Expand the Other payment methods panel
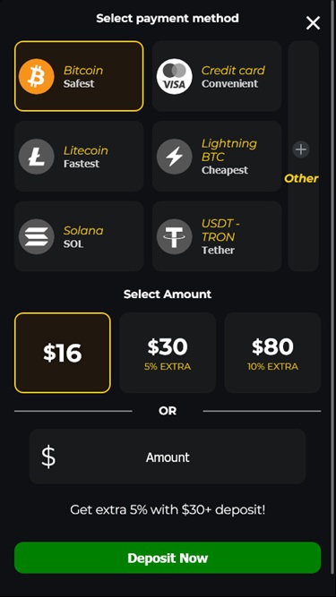 pyautogui.click(x=304, y=156)
